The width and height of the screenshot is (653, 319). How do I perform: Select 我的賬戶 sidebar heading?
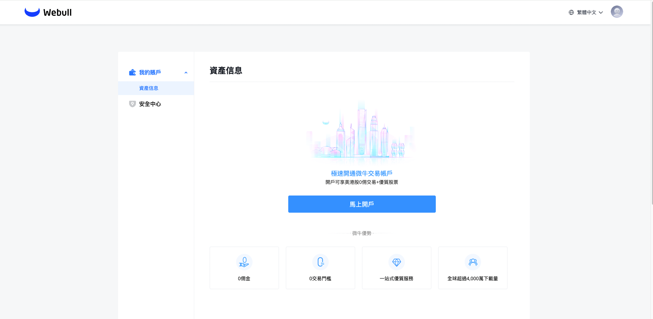coord(150,72)
